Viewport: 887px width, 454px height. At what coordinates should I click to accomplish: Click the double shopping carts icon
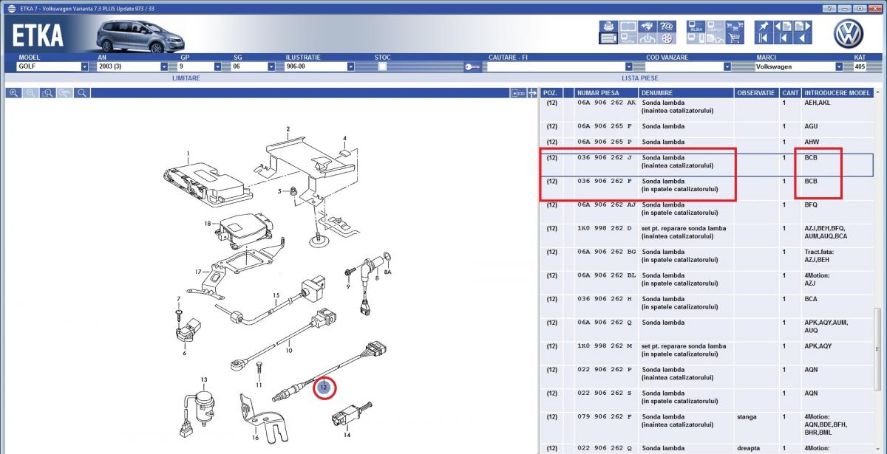(735, 26)
